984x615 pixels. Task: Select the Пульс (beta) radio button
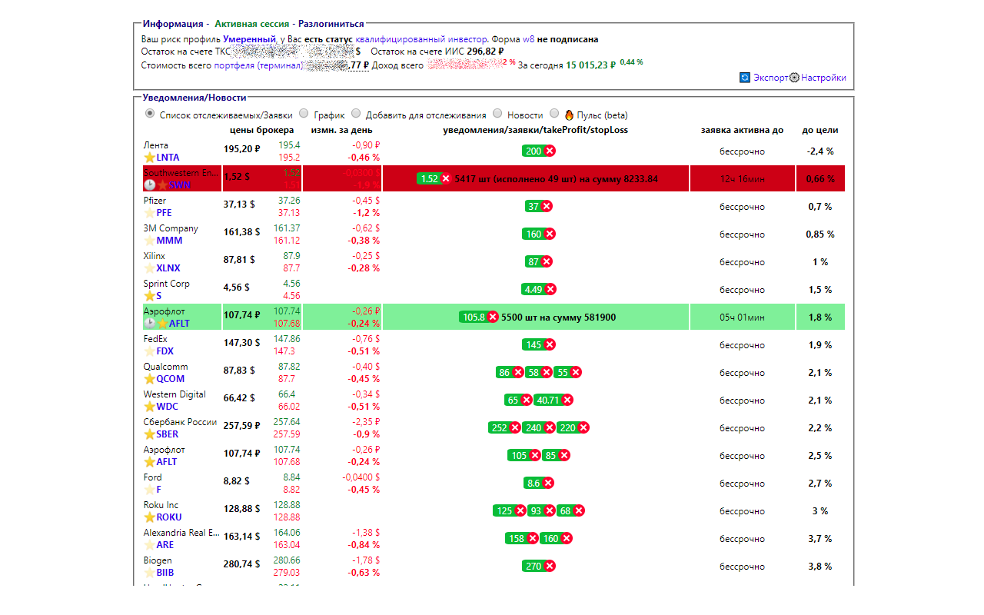point(555,113)
